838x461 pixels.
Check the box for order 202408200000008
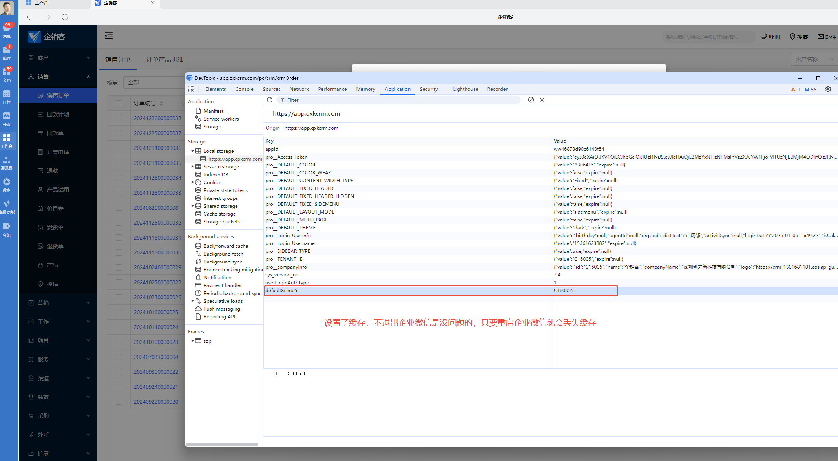pyautogui.click(x=119, y=208)
